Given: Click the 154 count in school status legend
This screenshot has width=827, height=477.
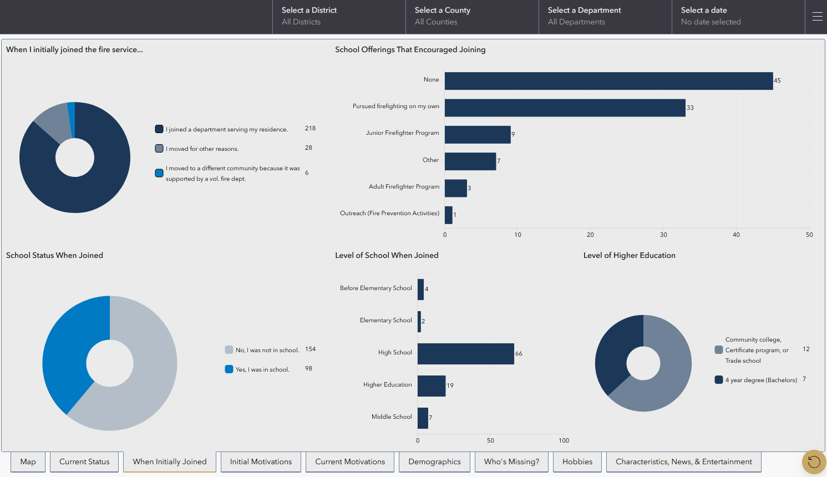Looking at the screenshot, I should (x=310, y=349).
